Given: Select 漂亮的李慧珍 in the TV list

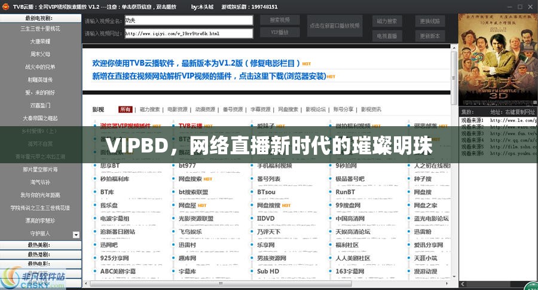Looking at the screenshot, I should [x=40, y=221].
